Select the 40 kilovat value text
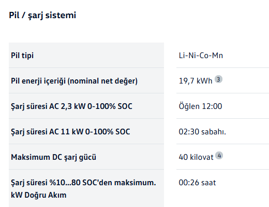 [196, 157]
